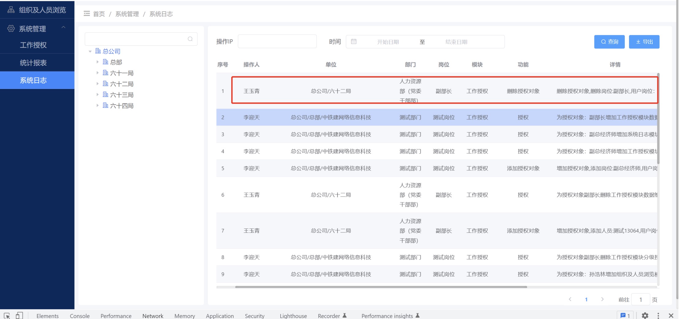Click the 六十二局 building icon
The image size is (679, 319).
click(x=105, y=84)
